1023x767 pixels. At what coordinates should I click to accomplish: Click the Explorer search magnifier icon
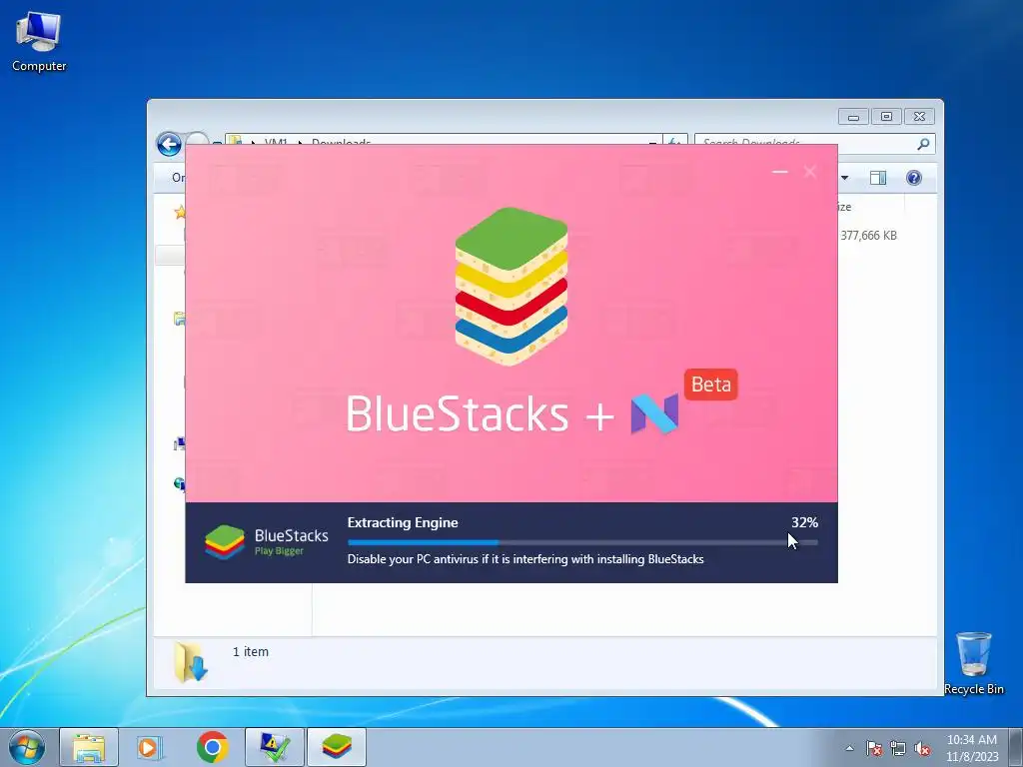pos(923,144)
